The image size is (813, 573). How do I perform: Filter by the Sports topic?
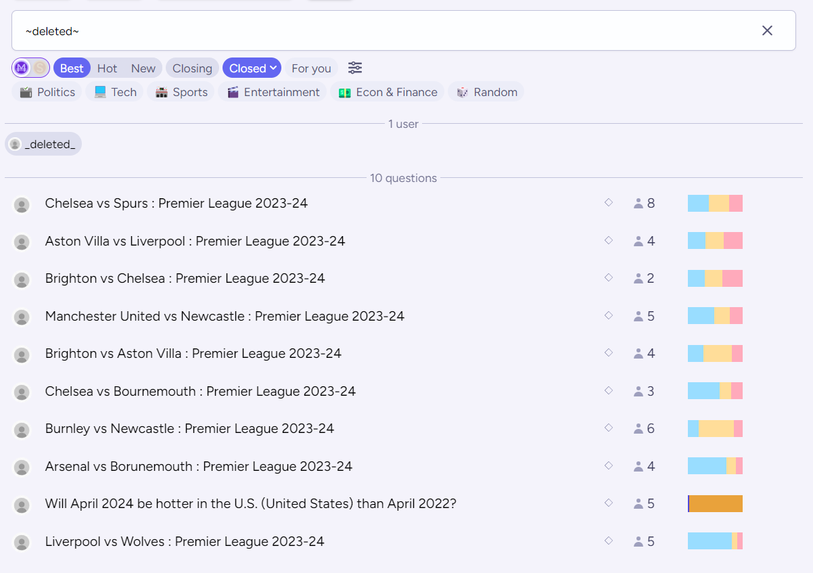[x=181, y=92]
